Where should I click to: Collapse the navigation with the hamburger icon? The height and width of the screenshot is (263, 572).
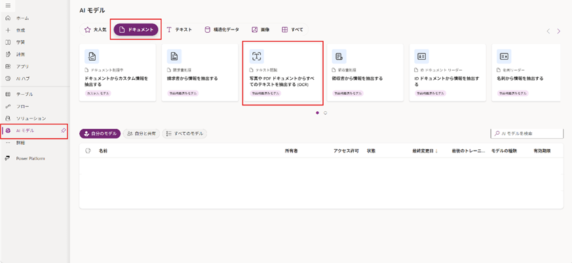[8, 5]
